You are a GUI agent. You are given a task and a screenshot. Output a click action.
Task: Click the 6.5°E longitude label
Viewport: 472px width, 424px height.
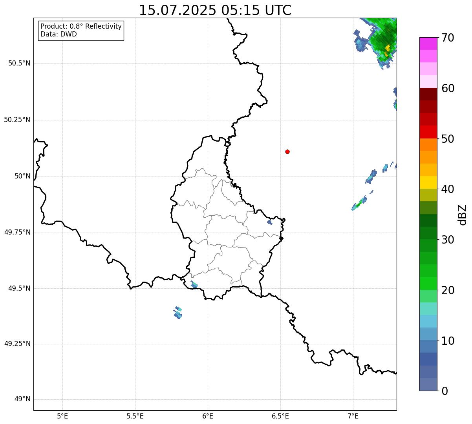pos(280,416)
